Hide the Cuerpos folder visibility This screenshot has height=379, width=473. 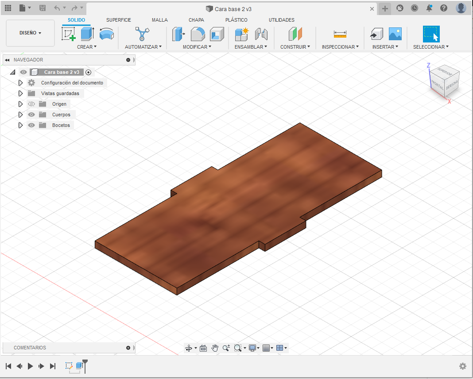pyautogui.click(x=31, y=115)
